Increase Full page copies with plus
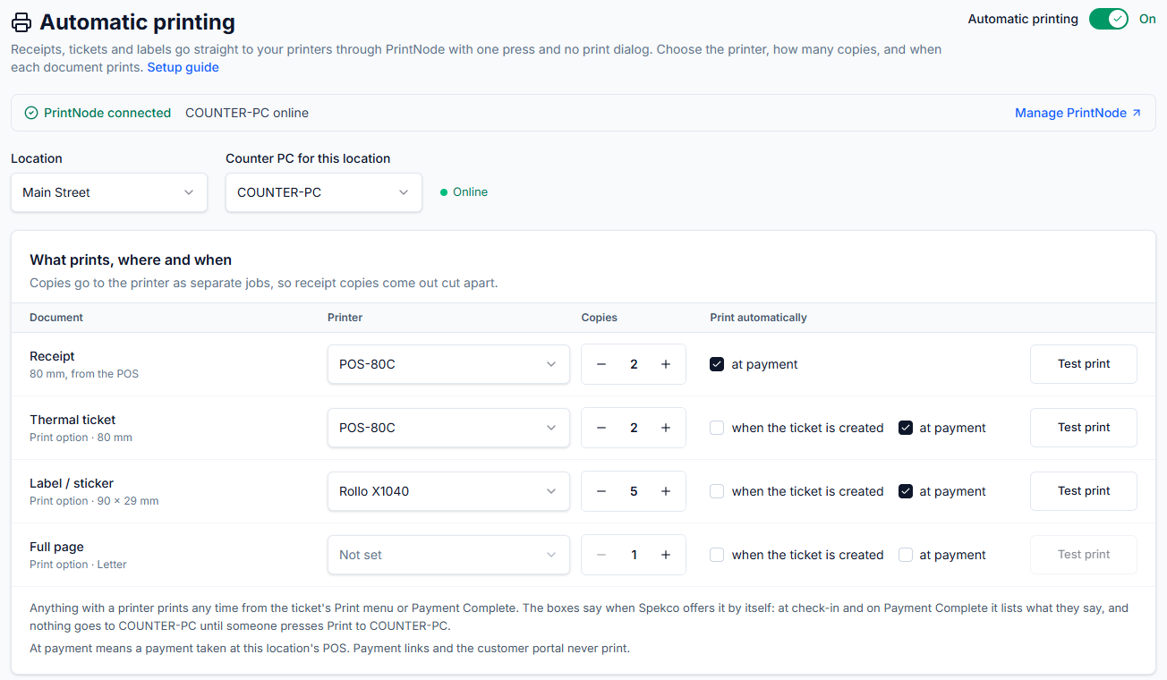The image size is (1167, 680). (x=666, y=555)
